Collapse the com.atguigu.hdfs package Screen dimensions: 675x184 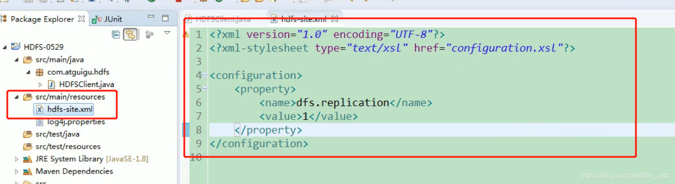click(29, 72)
